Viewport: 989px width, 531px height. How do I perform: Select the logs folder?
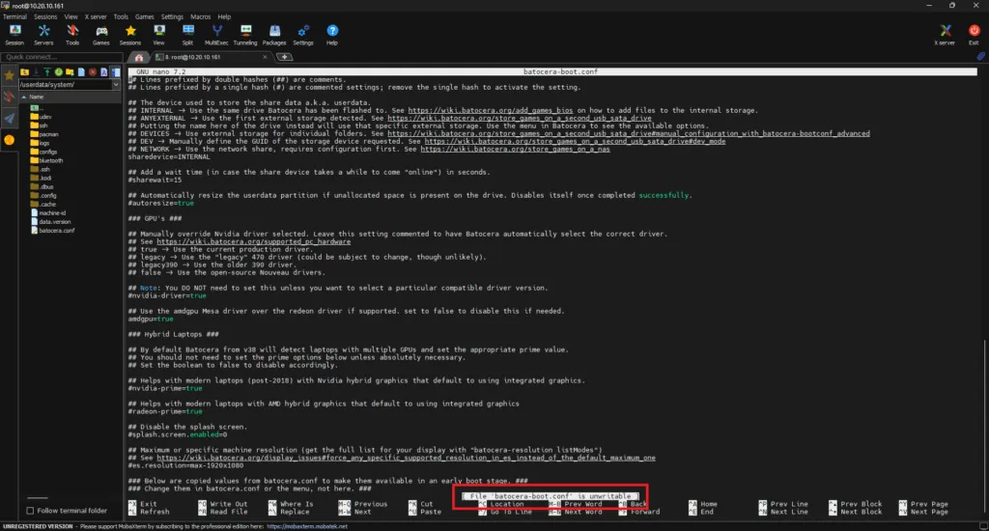[x=41, y=143]
